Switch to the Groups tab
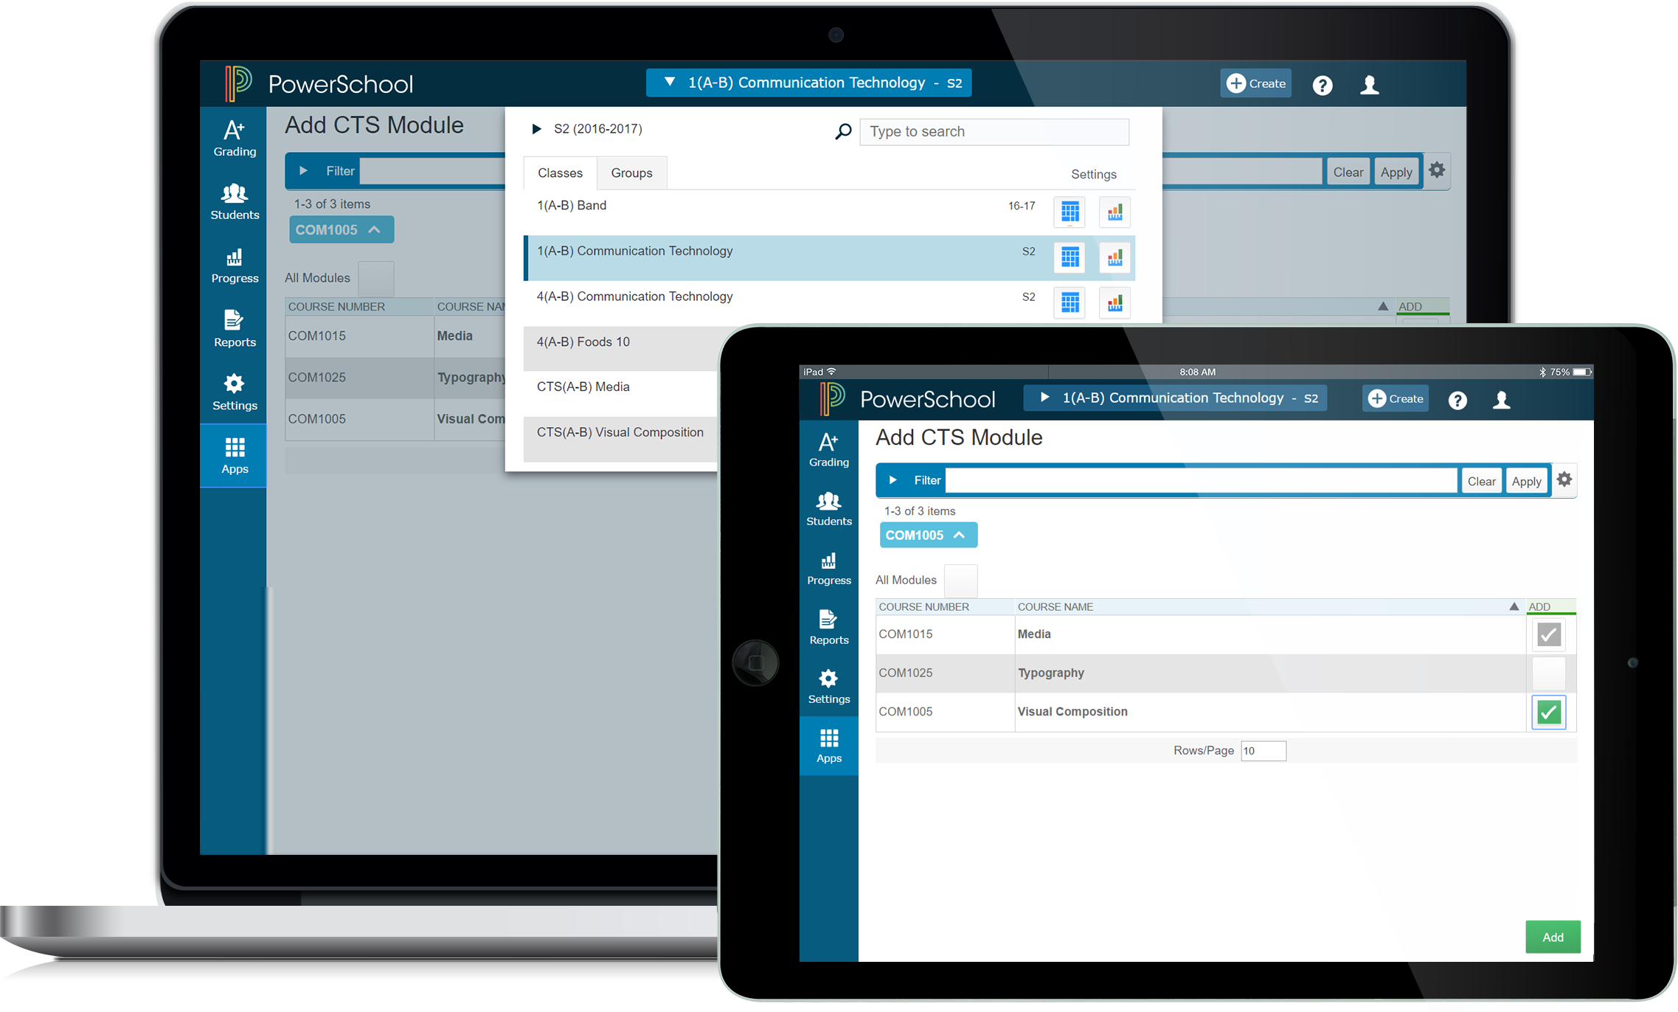Viewport: 1678px width, 1012px height. pos(631,173)
